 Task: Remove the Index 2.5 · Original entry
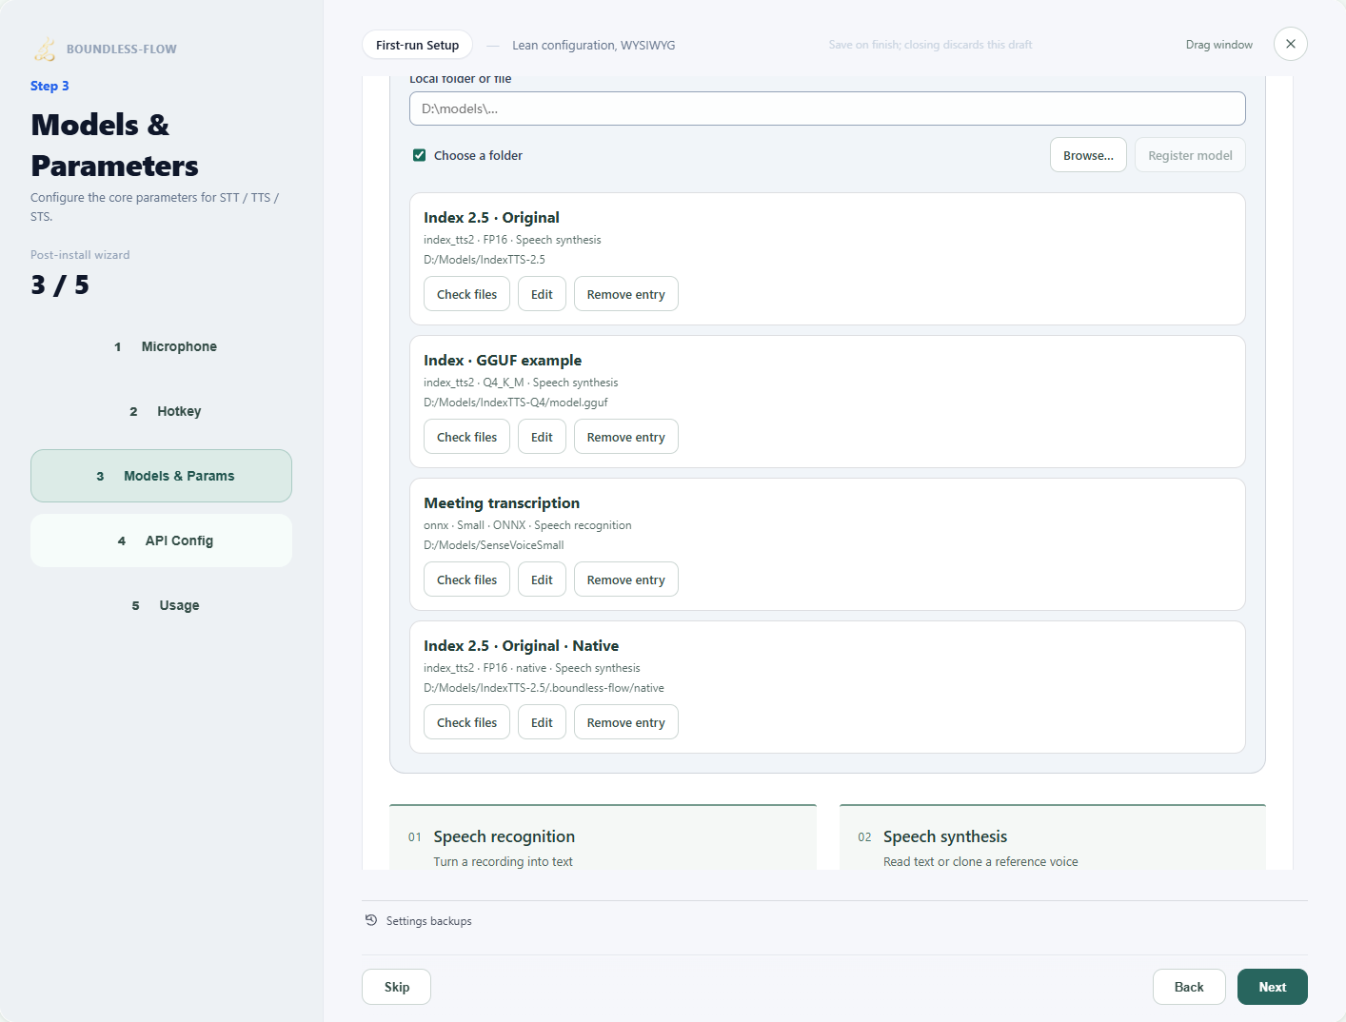coord(626,294)
